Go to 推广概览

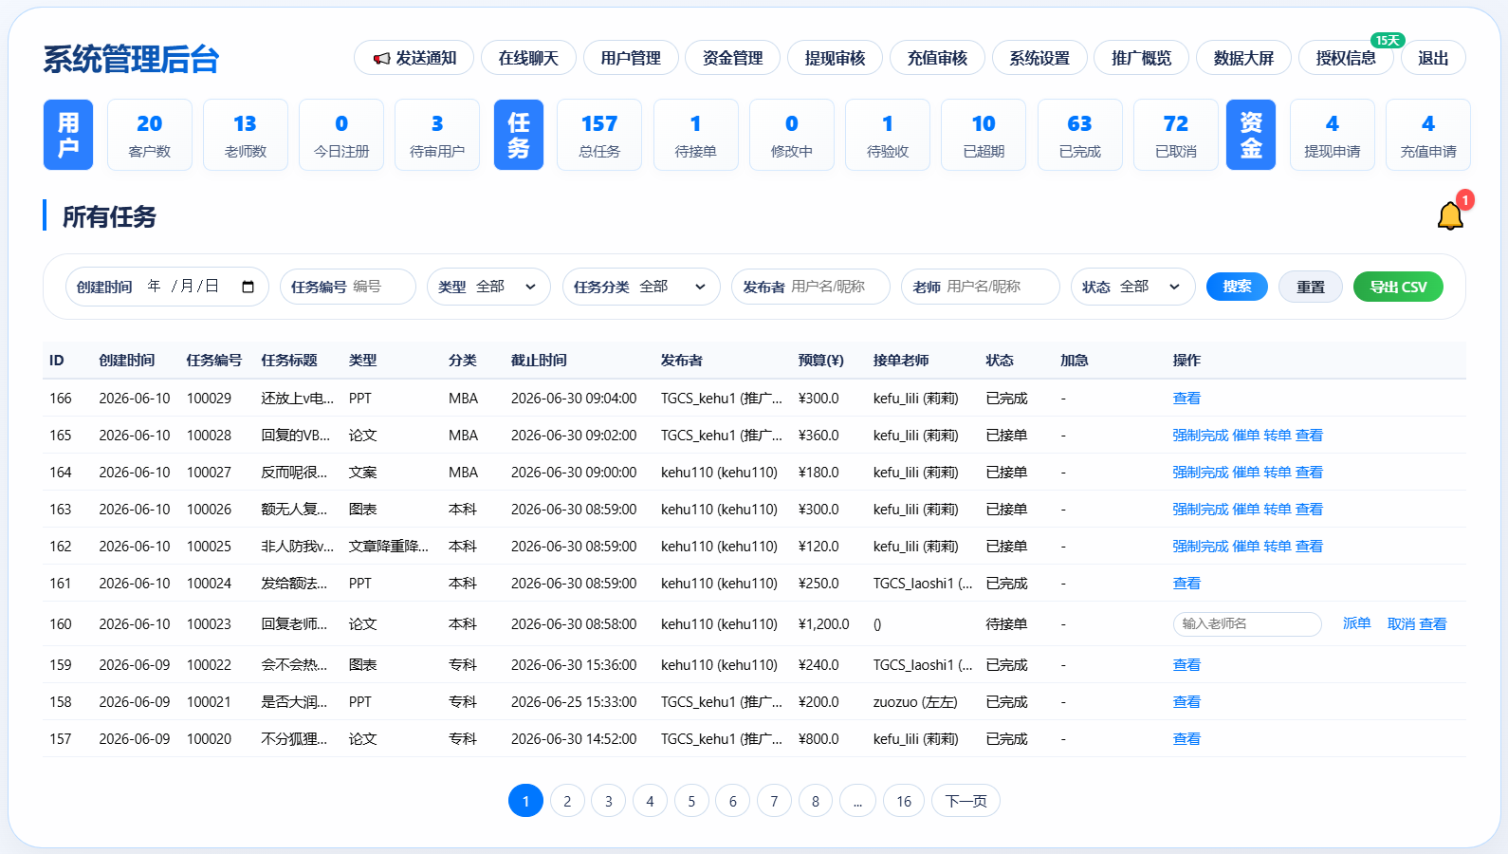pyautogui.click(x=1141, y=58)
